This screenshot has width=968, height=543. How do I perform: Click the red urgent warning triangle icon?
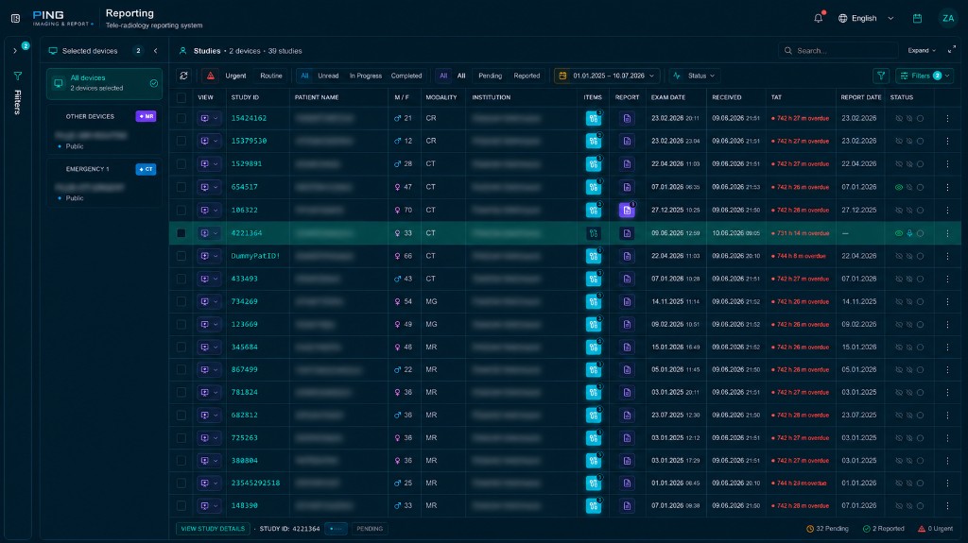coord(211,76)
